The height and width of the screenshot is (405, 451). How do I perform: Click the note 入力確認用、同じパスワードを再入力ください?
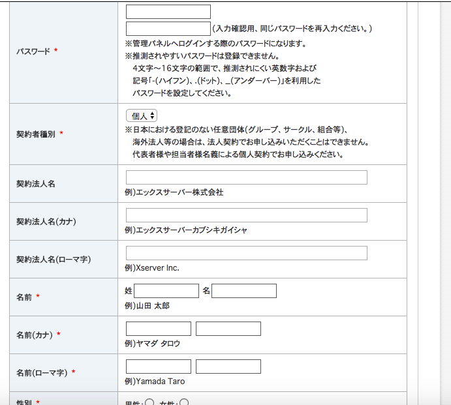pyautogui.click(x=292, y=29)
